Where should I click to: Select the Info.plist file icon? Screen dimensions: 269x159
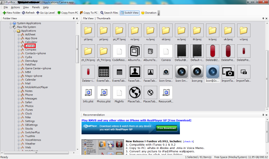(88, 92)
